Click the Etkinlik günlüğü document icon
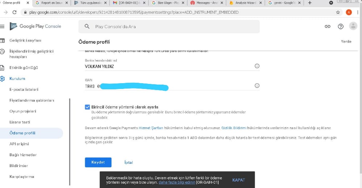The image size is (362, 188). pyautogui.click(x=2, y=68)
